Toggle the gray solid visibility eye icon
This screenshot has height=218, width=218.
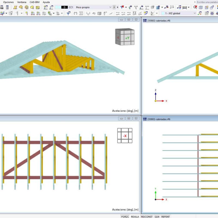point(153,7)
